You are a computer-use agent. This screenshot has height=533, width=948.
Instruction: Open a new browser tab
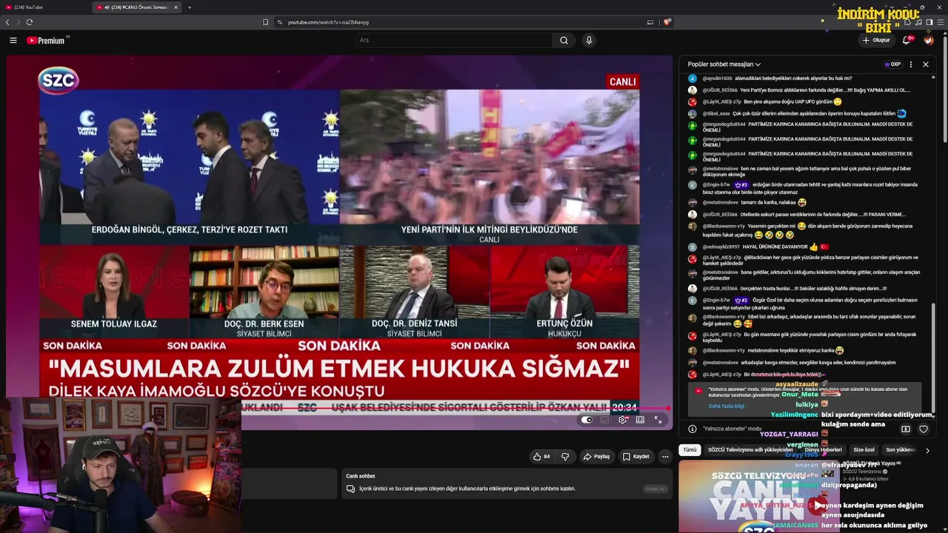(x=190, y=7)
